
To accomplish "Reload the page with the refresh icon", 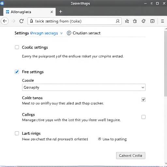I will (22, 21).
